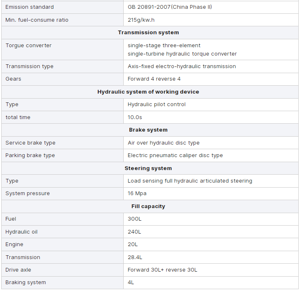Click the Drive axle Forward 30L+ reverse 30L value
Image resolution: width=300 pixels, height=290 pixels.
point(163,270)
